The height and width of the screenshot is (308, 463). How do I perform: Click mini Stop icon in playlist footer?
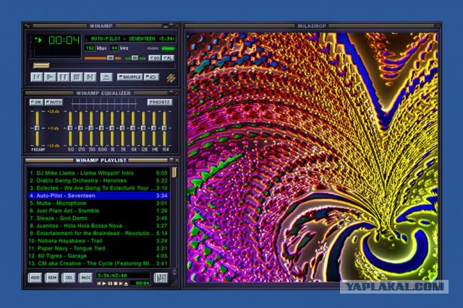click(x=116, y=283)
